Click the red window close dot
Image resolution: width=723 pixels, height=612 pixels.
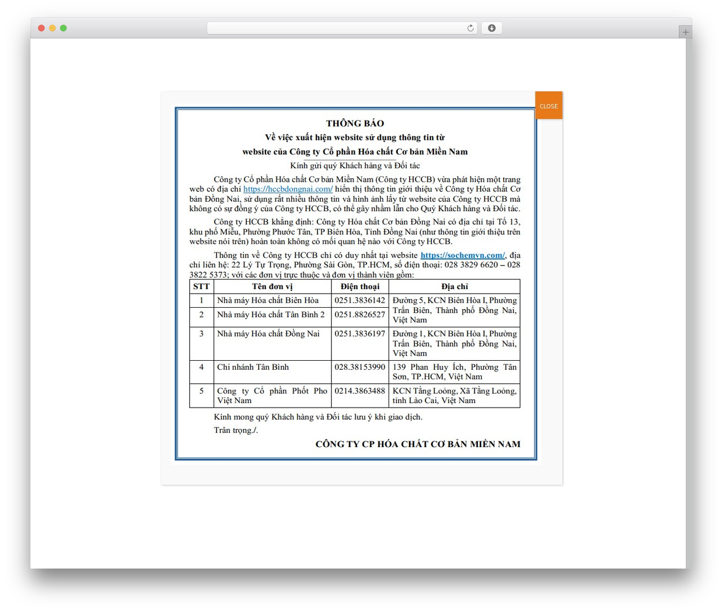(x=41, y=28)
